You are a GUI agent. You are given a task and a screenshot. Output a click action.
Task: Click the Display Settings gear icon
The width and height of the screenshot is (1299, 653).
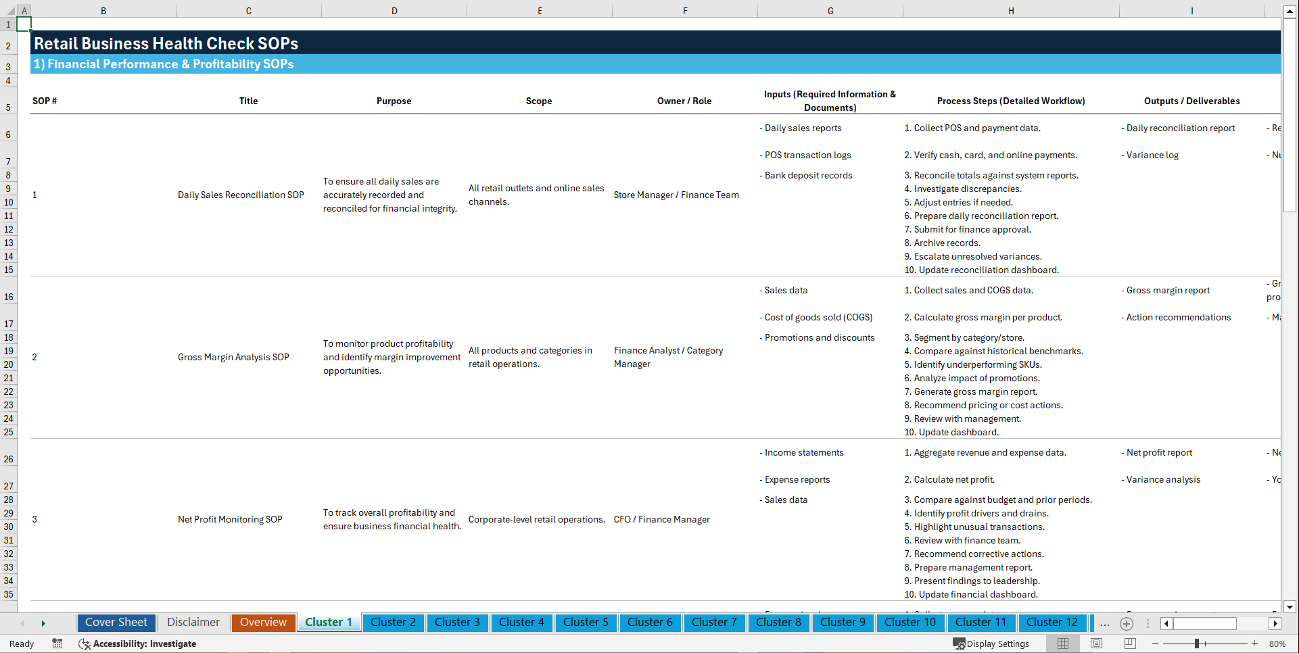[x=958, y=644]
